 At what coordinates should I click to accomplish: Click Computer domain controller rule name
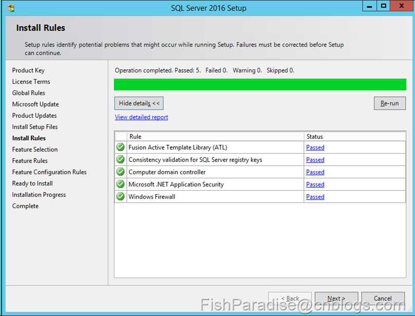167,172
